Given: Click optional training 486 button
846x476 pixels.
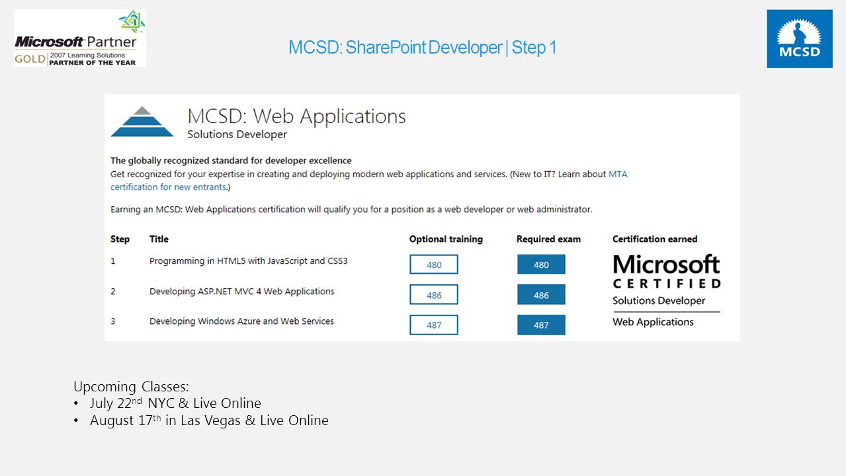Looking at the screenshot, I should 434,295.
